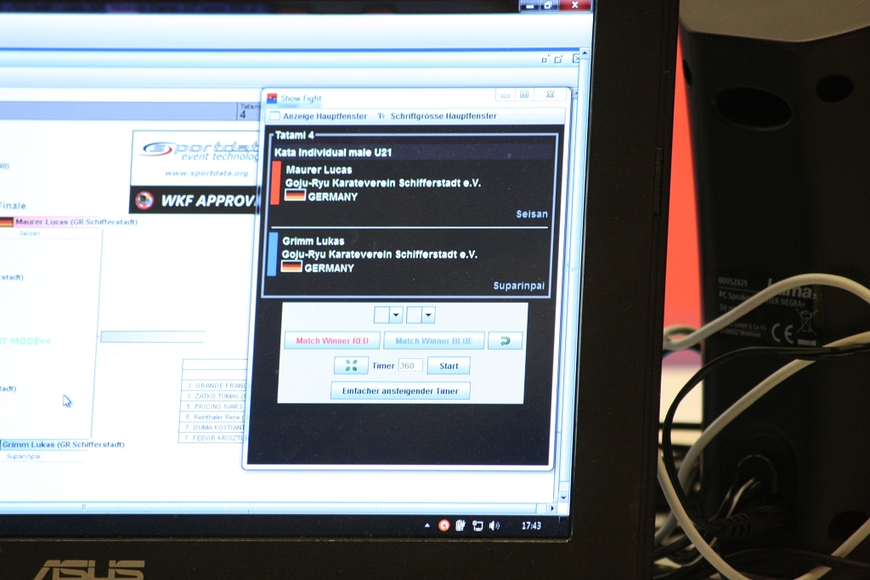The image size is (870, 580).
Task: Click ranking row 7. DUMA KOSTIANT
Action: click(213, 427)
